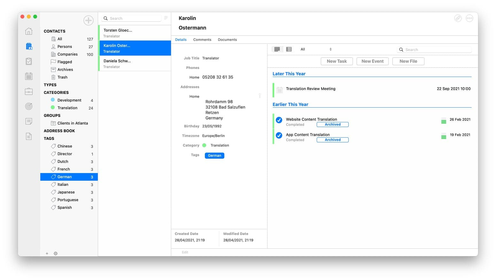Select the Italian tag in sidebar
Viewport: 496px width, 280px height.
tap(69, 185)
